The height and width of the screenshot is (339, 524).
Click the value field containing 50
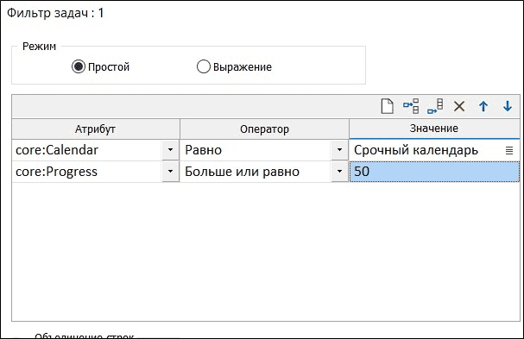click(434, 172)
